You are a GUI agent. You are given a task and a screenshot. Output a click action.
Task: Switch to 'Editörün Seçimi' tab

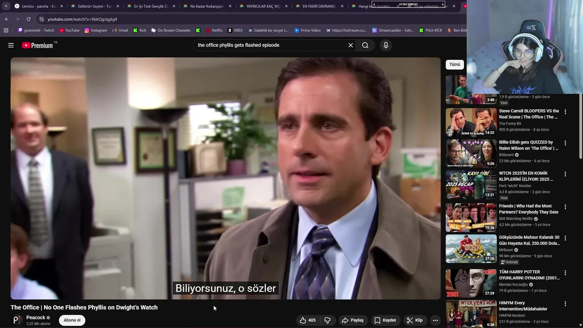(95, 6)
